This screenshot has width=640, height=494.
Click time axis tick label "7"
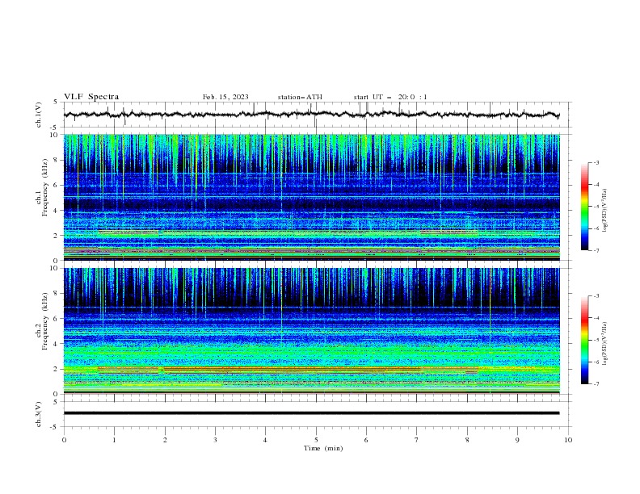coord(417,440)
